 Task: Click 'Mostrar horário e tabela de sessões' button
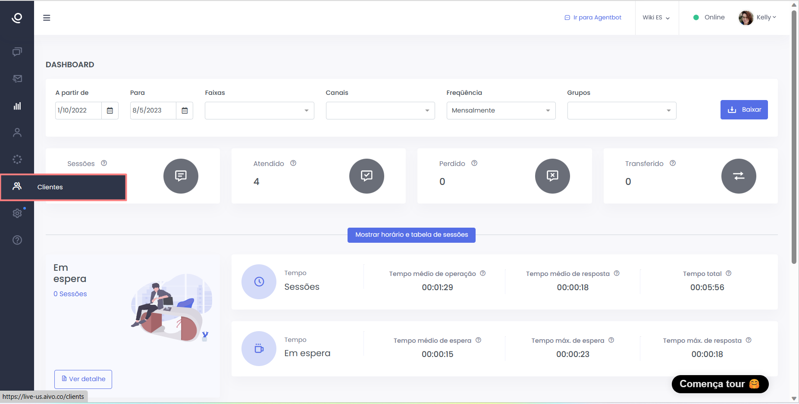click(411, 235)
